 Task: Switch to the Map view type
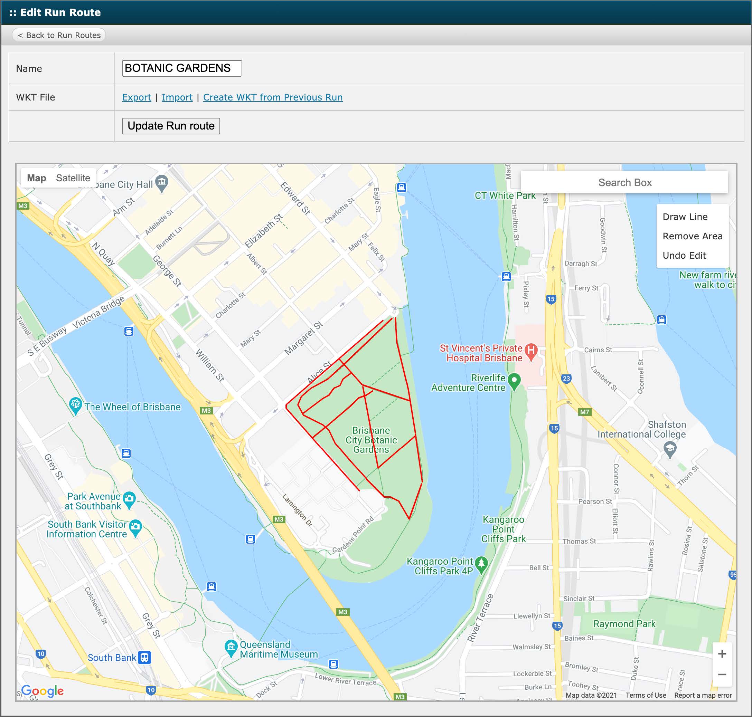click(36, 178)
